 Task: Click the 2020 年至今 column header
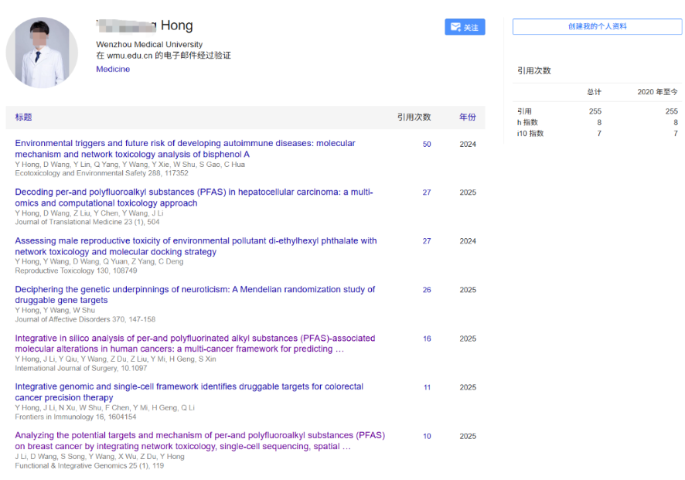(657, 92)
